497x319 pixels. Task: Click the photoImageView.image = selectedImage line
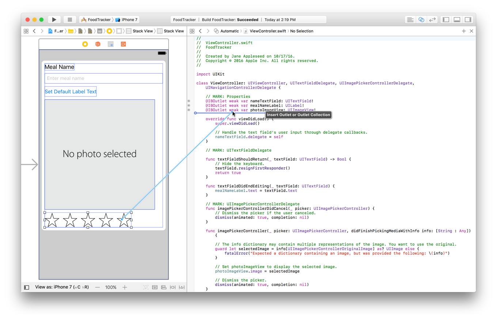257,271
